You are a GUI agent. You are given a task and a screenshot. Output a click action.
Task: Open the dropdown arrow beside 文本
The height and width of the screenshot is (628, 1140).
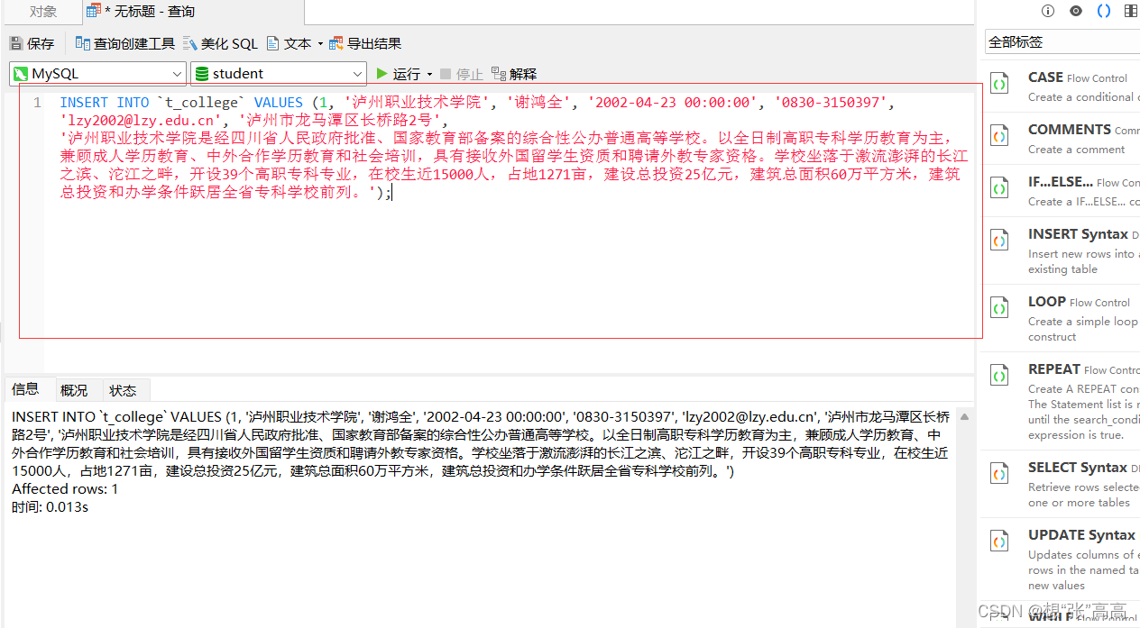[x=320, y=44]
